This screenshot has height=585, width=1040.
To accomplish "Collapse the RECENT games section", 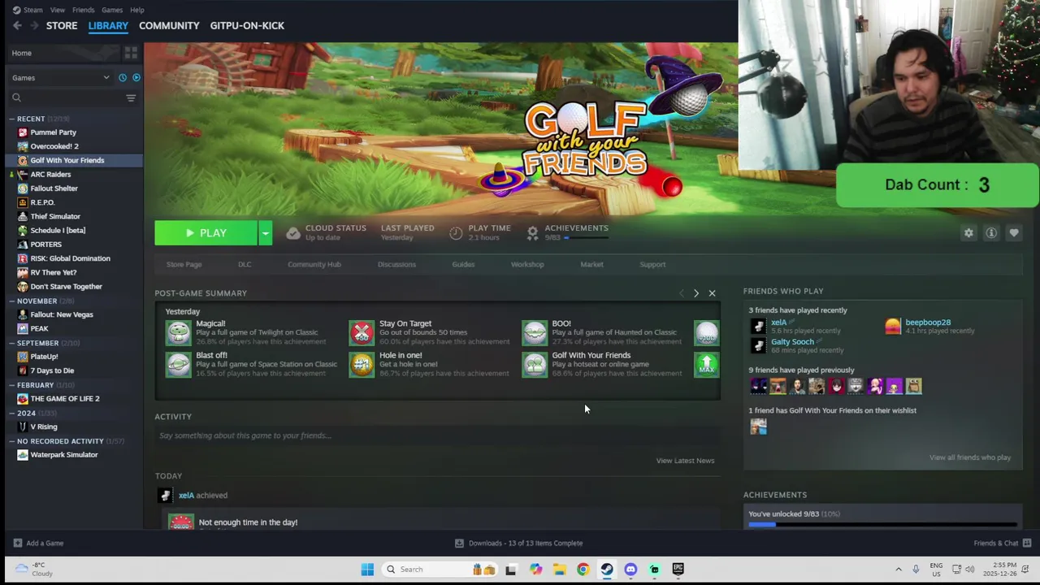I will click(x=12, y=119).
